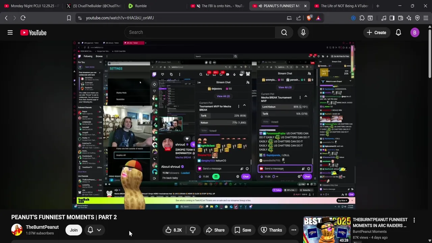Open a new browser tab
The image size is (432, 243).
click(x=378, y=6)
